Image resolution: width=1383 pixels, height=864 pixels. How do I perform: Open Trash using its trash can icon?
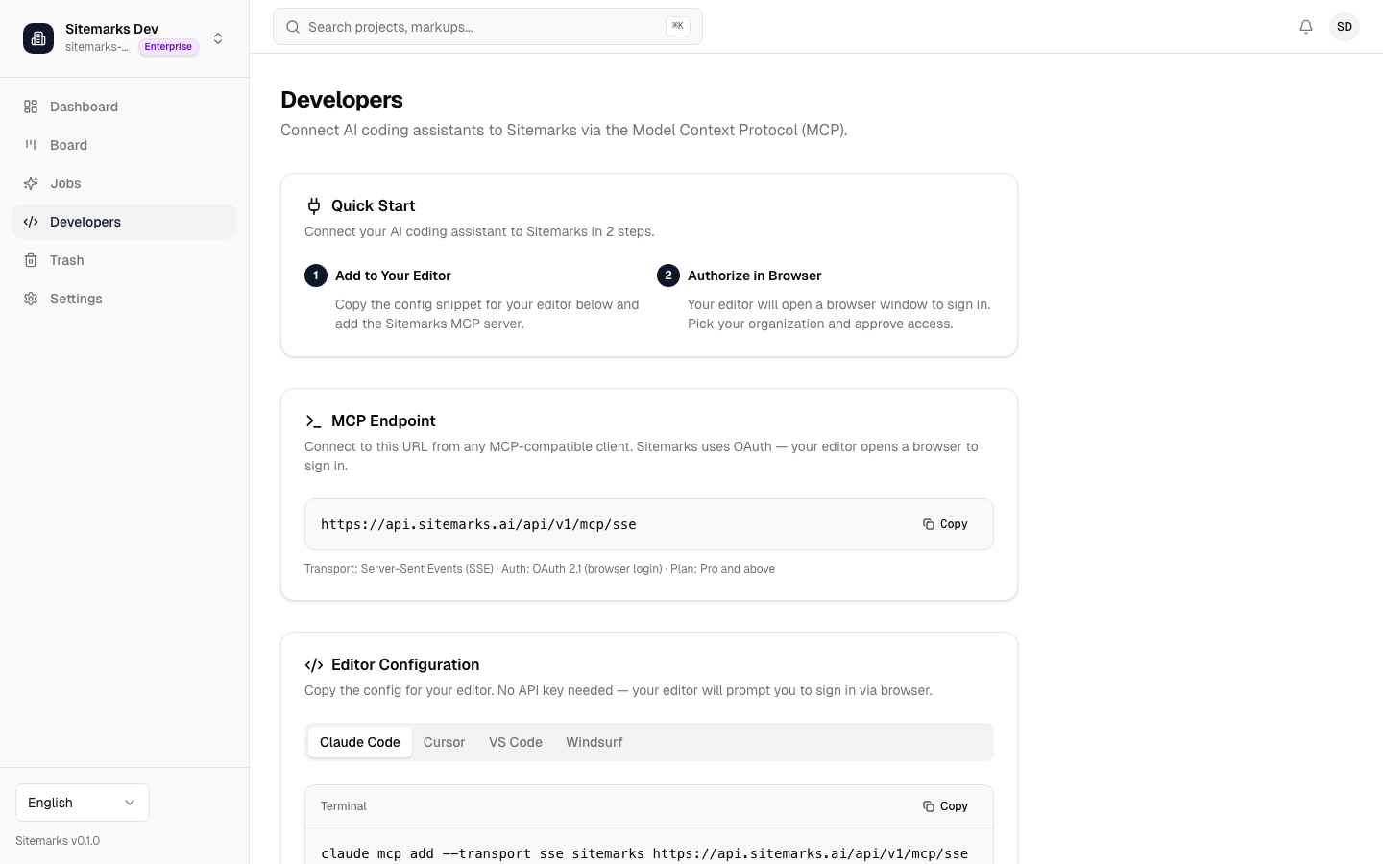(x=30, y=260)
